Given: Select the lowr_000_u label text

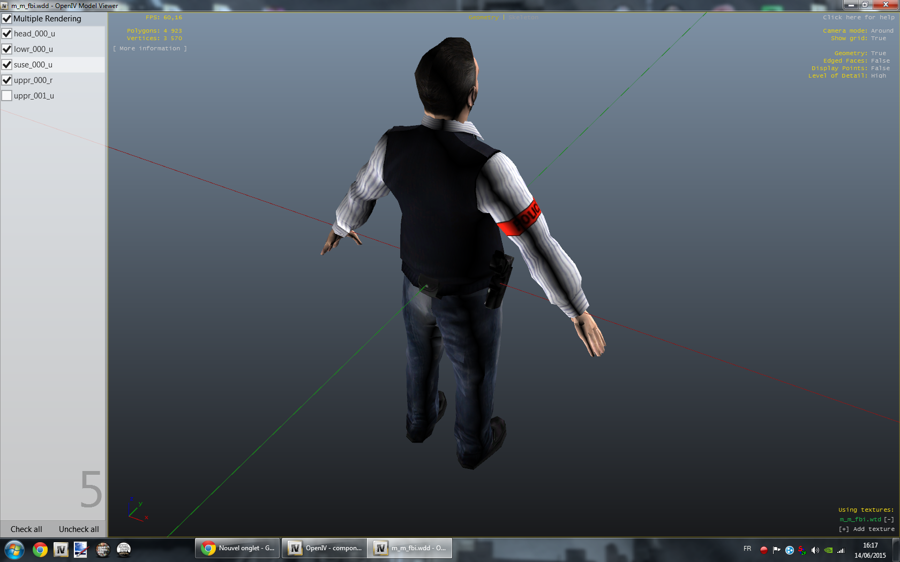Looking at the screenshot, I should [x=33, y=49].
